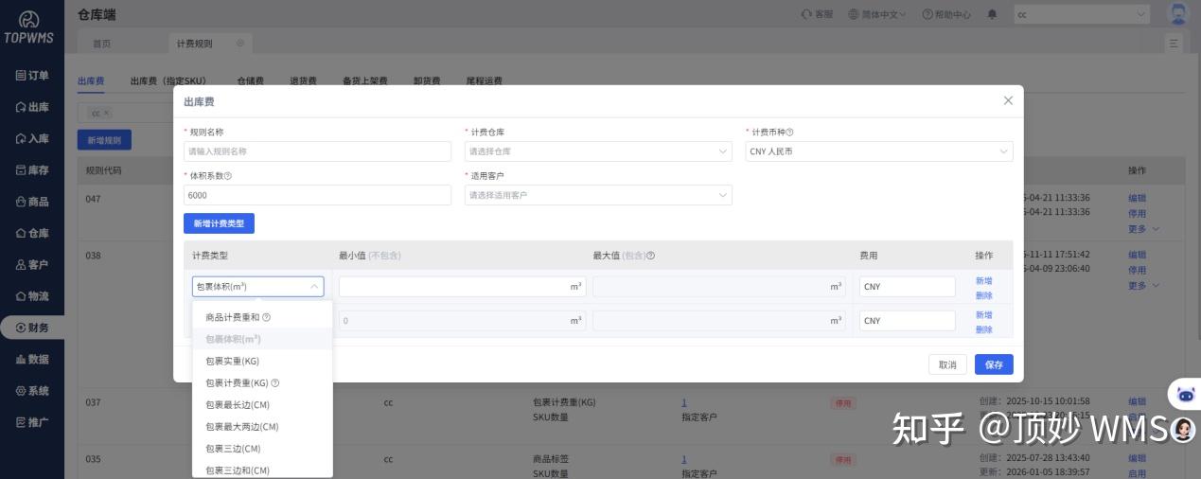Switch to the 出库费（指定SKU） tab
Image resolution: width=1201 pixels, height=479 pixels.
coord(168,81)
